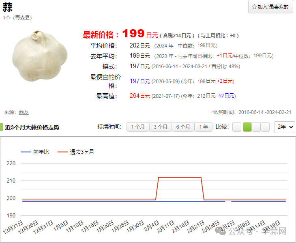
Task: Toggle 前年比 series via legend label
Action: tap(41, 152)
